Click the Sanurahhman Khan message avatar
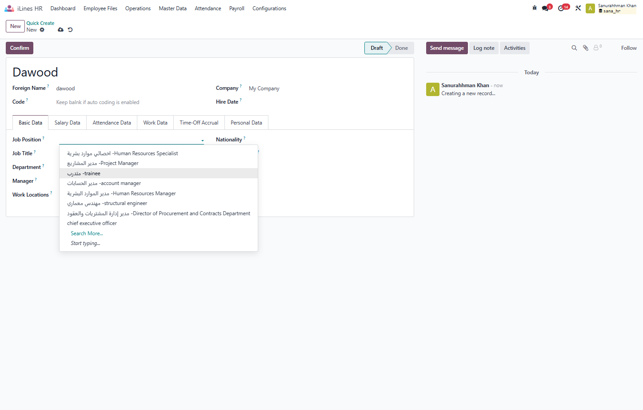This screenshot has width=643, height=410. (x=433, y=89)
